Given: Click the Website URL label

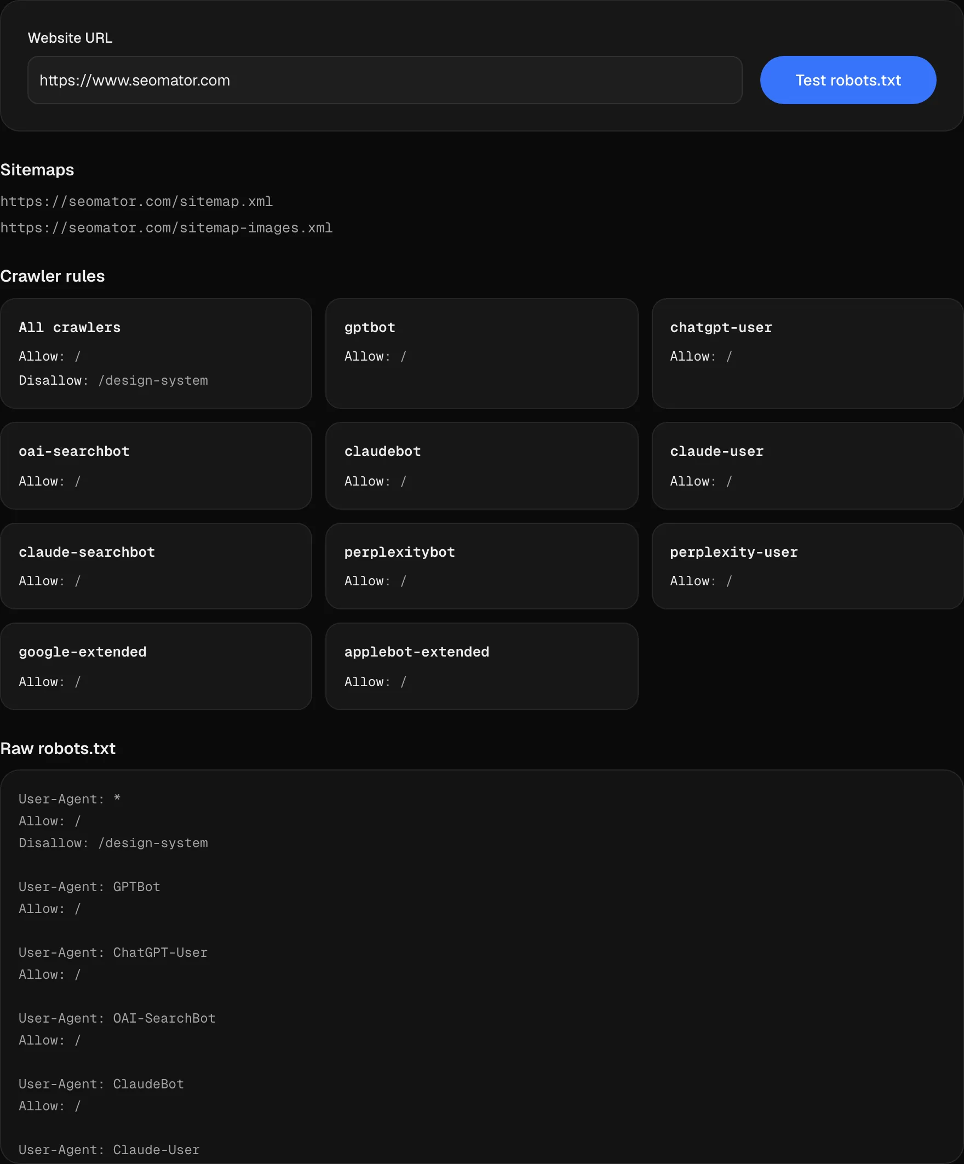Looking at the screenshot, I should 70,38.
